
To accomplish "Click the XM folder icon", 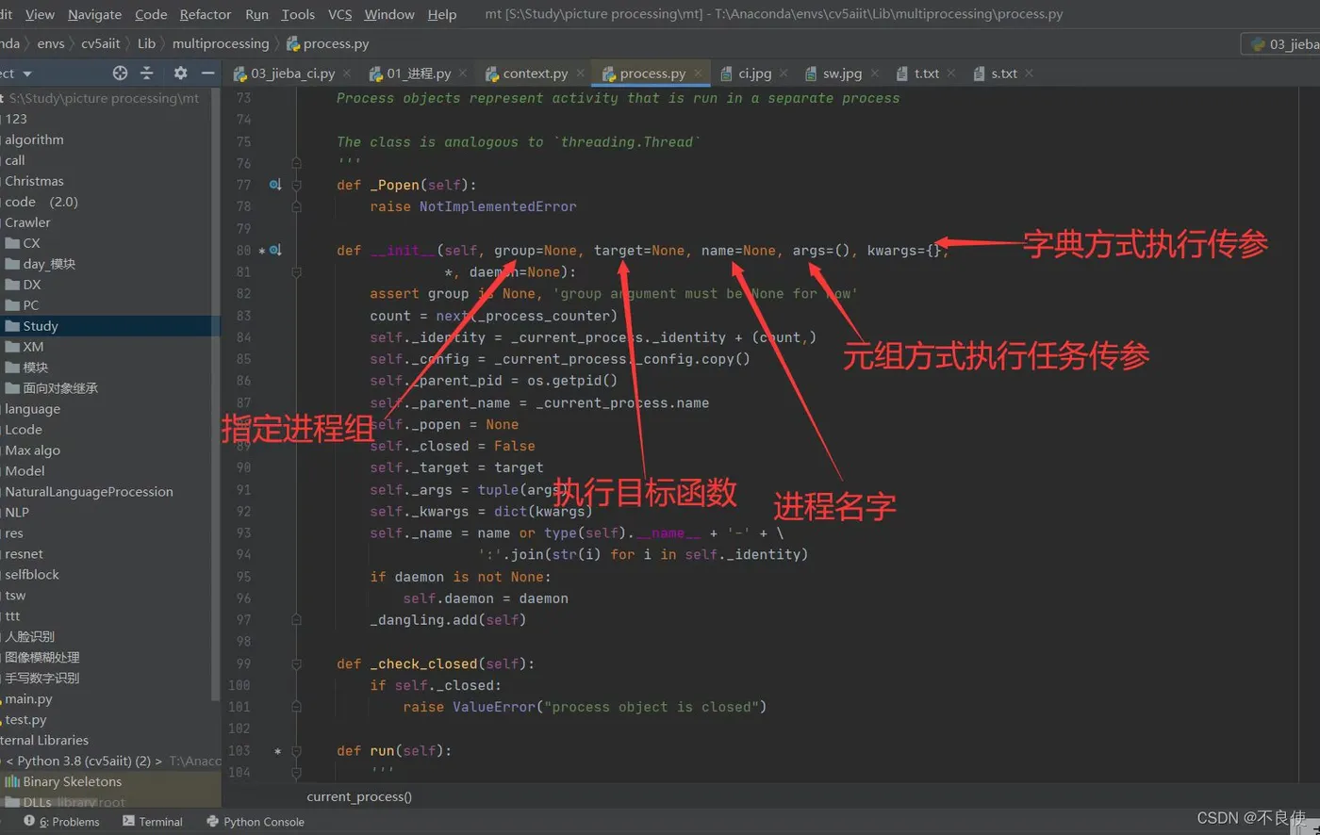I will pos(12,347).
